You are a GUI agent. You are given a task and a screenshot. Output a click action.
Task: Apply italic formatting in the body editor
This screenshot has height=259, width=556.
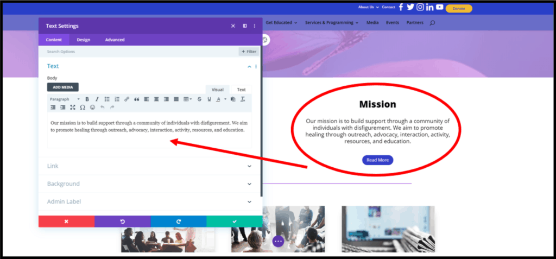pos(97,99)
